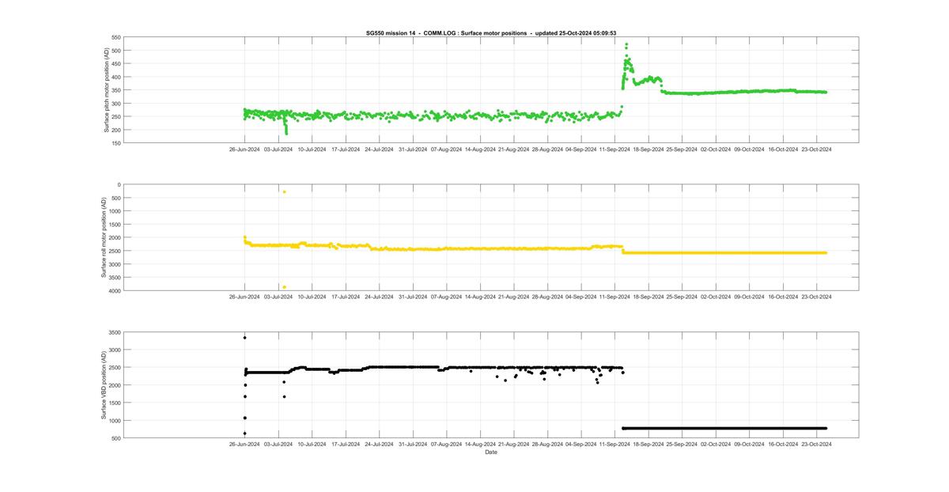Click the "500" tick on the VBD plot

(x=116, y=438)
